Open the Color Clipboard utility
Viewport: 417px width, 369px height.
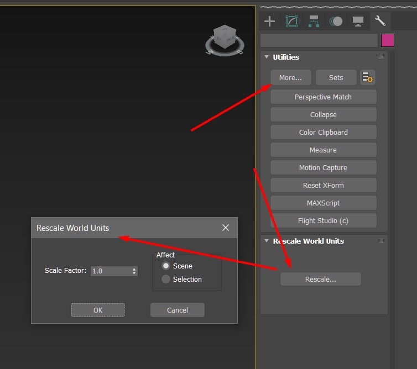pyautogui.click(x=324, y=132)
